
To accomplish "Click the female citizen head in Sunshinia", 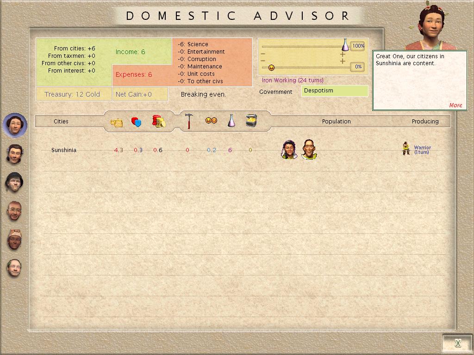I will (x=289, y=149).
